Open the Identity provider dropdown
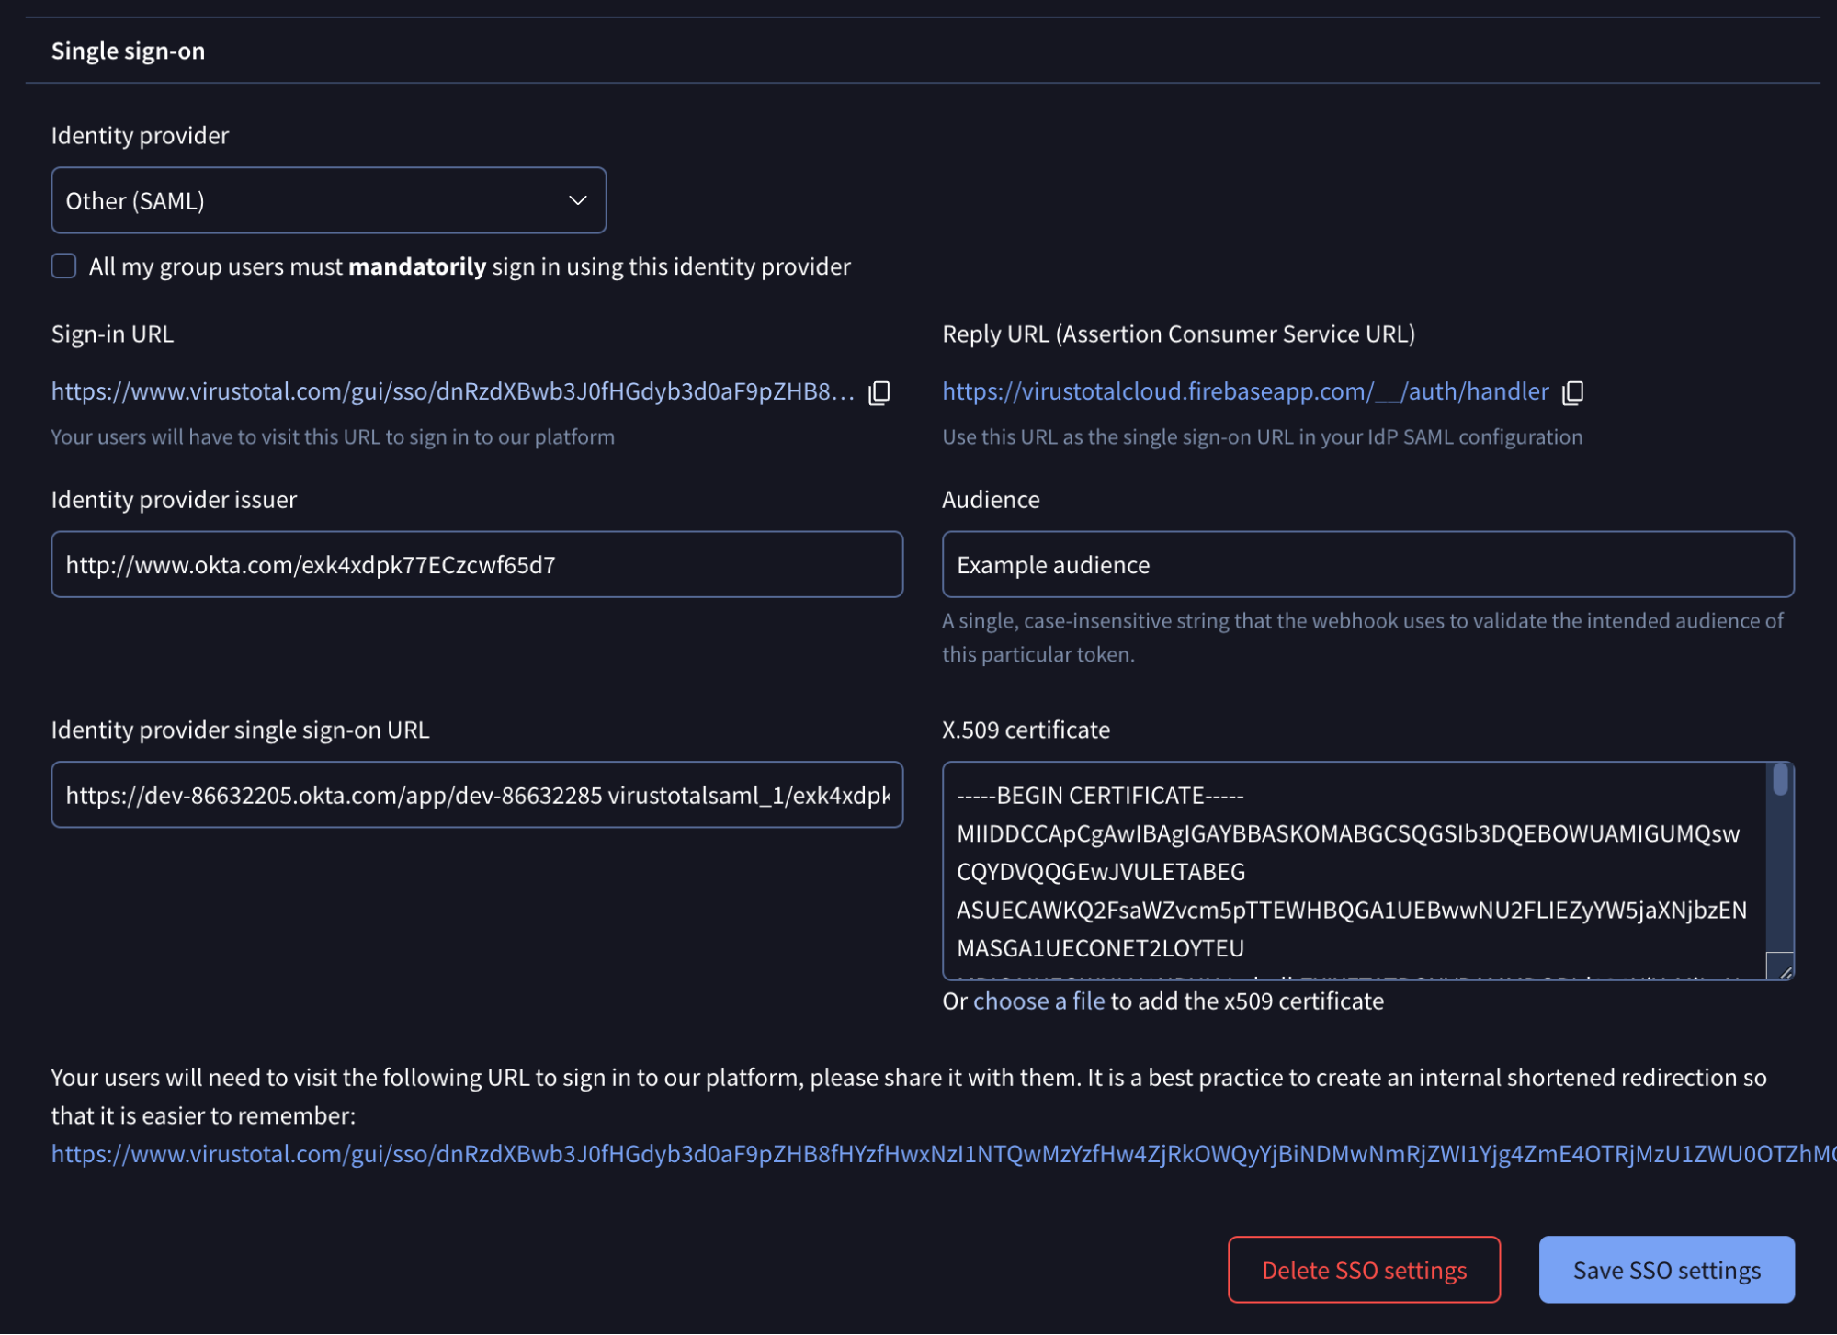Image resolution: width=1837 pixels, height=1335 pixels. pos(329,200)
